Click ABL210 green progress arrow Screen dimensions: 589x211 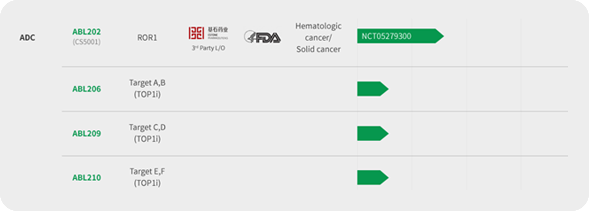[x=373, y=177]
